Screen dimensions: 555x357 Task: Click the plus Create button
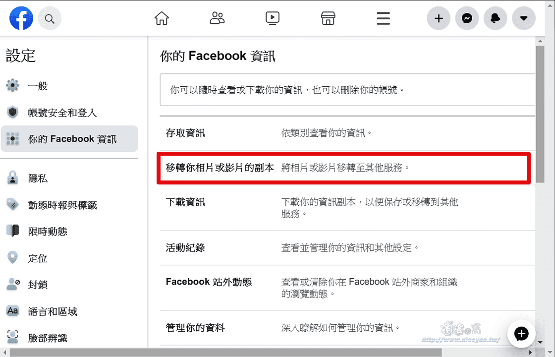[x=439, y=18]
